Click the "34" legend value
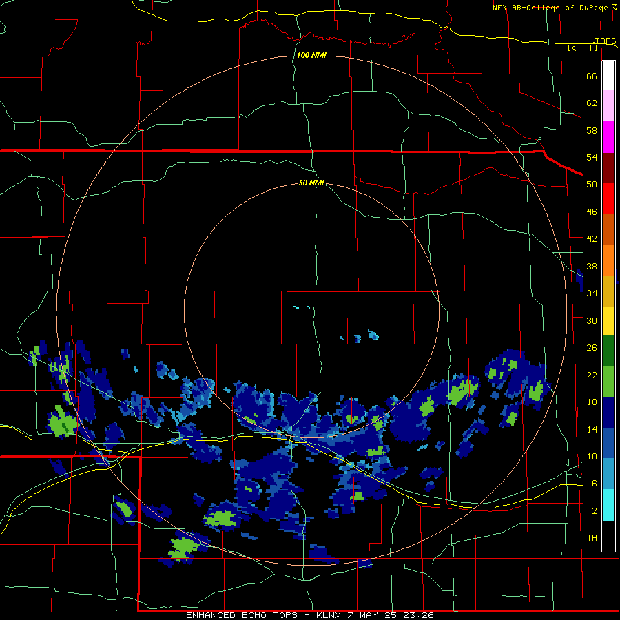The image size is (620, 620). [x=592, y=293]
